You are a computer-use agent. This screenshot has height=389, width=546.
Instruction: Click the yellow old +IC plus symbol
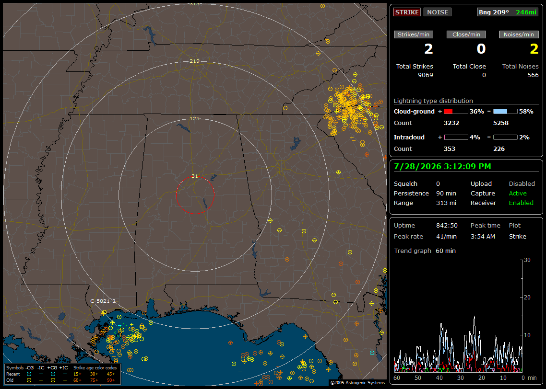click(65, 380)
